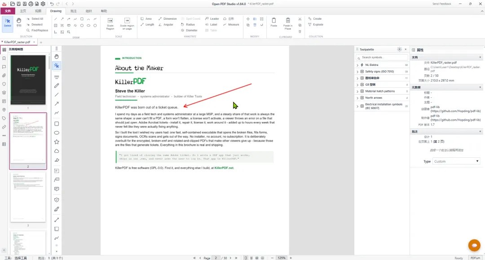Expand the GB 型钢 symbol group
The image size is (485, 260).
click(x=357, y=85)
